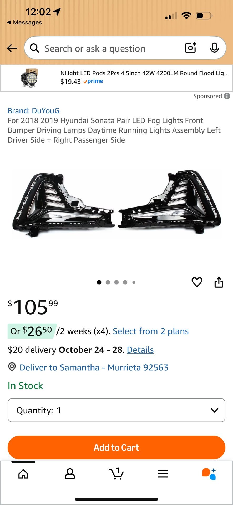Open the shopping cart icon
The width and height of the screenshot is (233, 505).
pyautogui.click(x=116, y=474)
